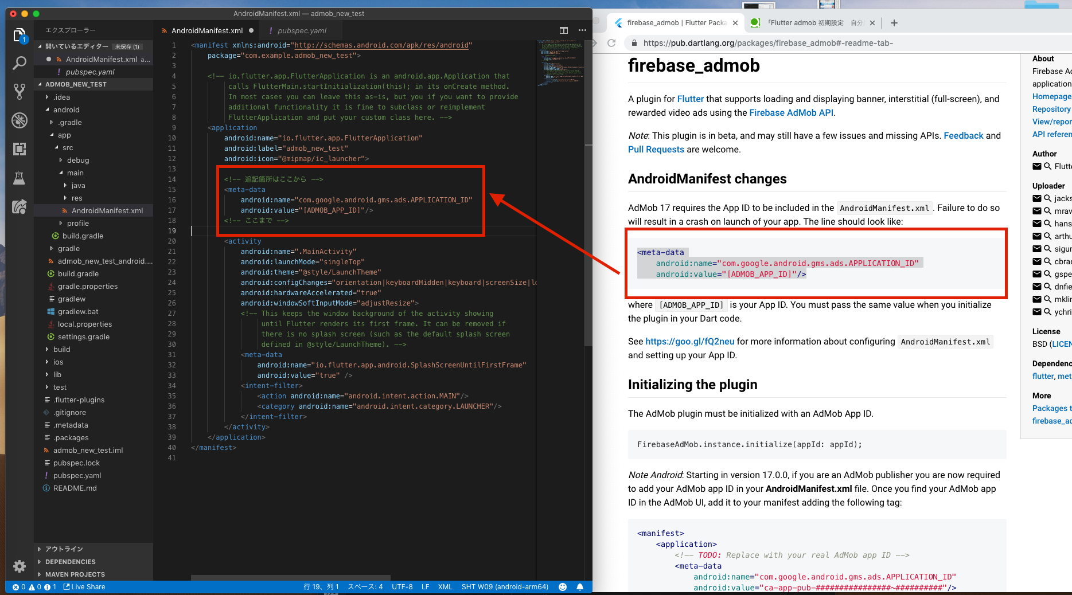Screen dimensions: 1072x595
Task: Open the https://goo.gl/fQ2neu link
Action: click(x=689, y=342)
